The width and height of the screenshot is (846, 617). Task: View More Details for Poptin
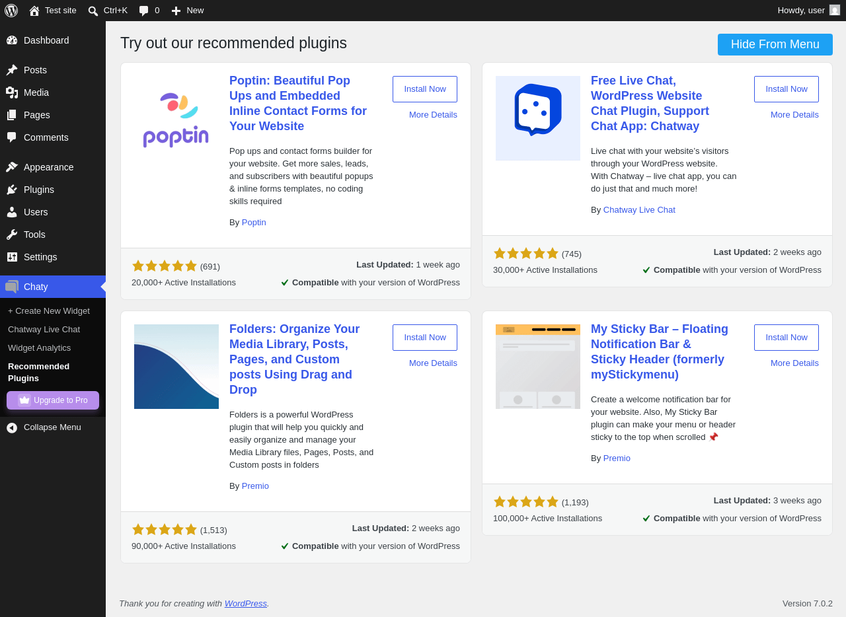[x=433, y=114]
